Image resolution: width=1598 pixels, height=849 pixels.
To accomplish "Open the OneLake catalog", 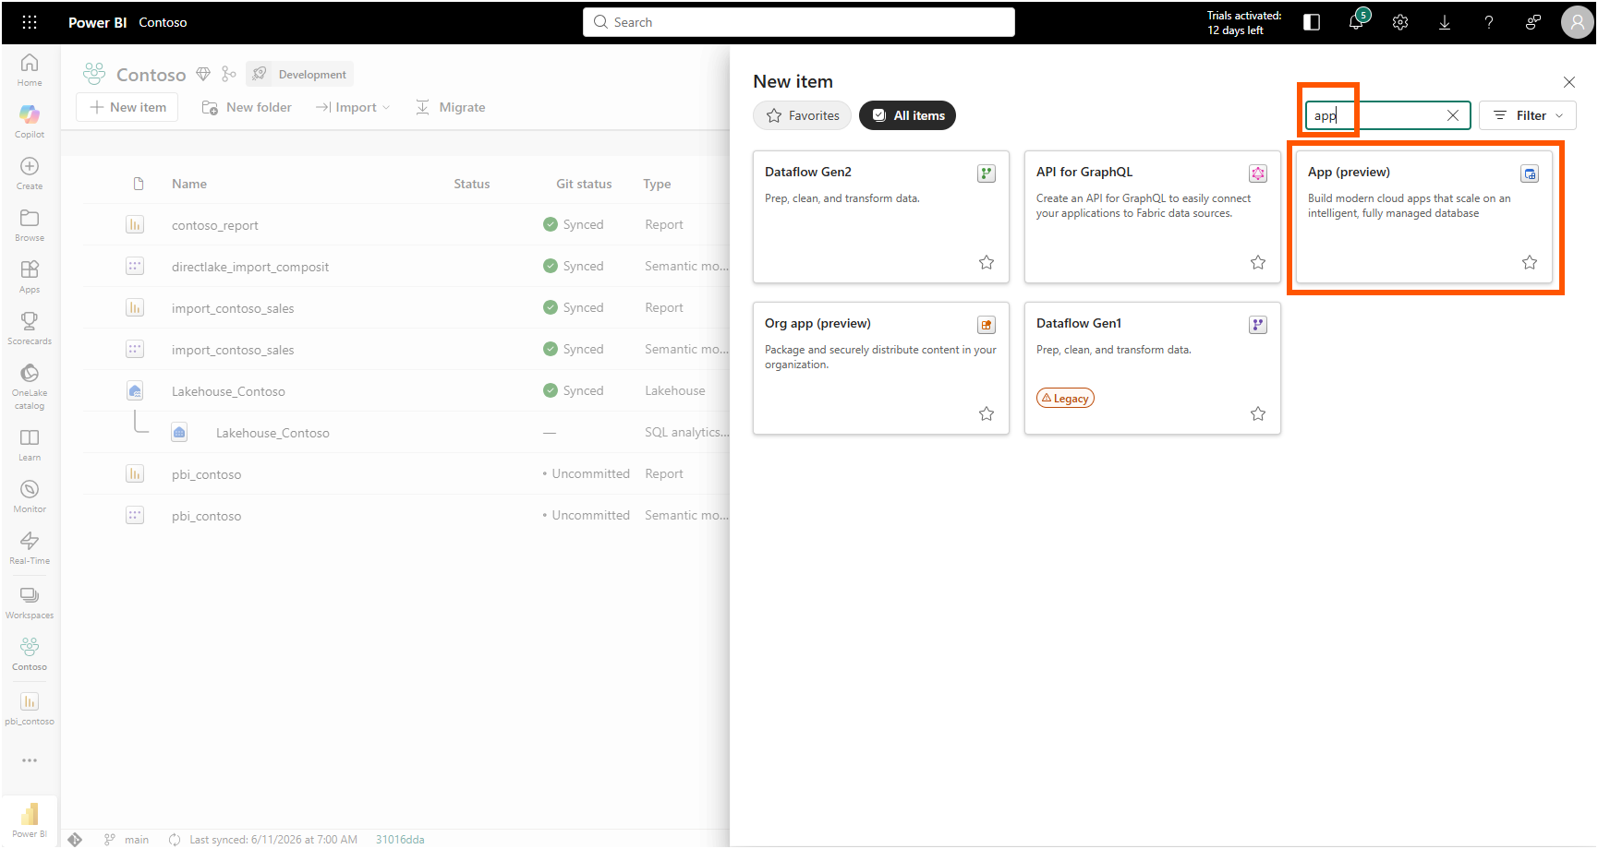I will pos(30,386).
